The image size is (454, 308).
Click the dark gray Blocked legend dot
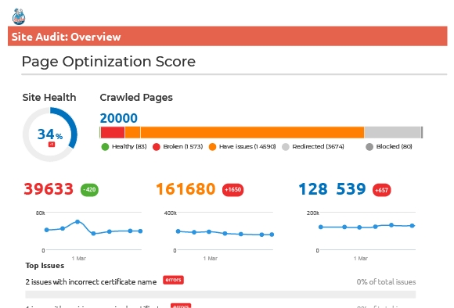point(369,147)
